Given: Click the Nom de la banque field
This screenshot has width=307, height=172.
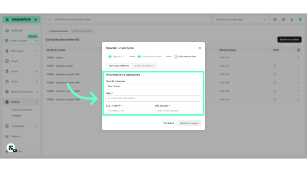Looking at the screenshot, I should (x=153, y=86).
